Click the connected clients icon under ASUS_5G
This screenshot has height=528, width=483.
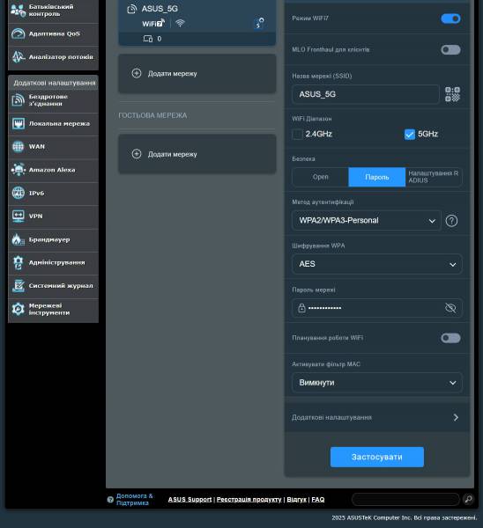click(x=148, y=39)
